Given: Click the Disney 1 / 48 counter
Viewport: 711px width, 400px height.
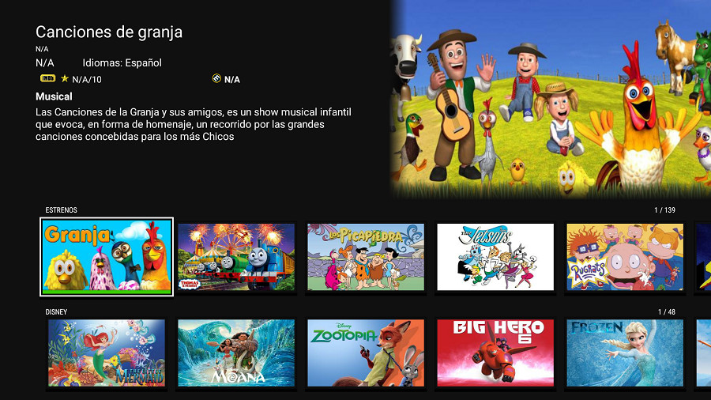Looking at the screenshot, I should pyautogui.click(x=667, y=312).
